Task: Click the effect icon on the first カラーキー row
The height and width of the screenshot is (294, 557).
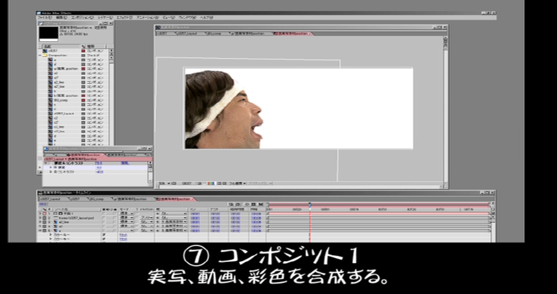Action: 104,235
